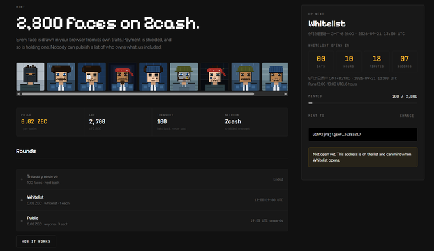
Task: Click the minted progress bar
Action: (x=363, y=103)
